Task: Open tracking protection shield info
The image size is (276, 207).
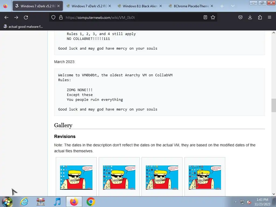Action: click(53, 18)
